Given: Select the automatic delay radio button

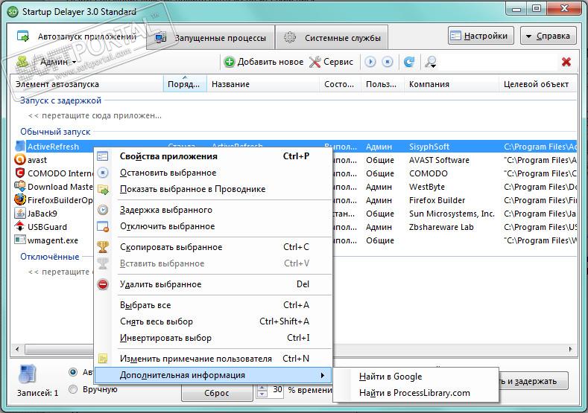Looking at the screenshot, I should coord(74,372).
